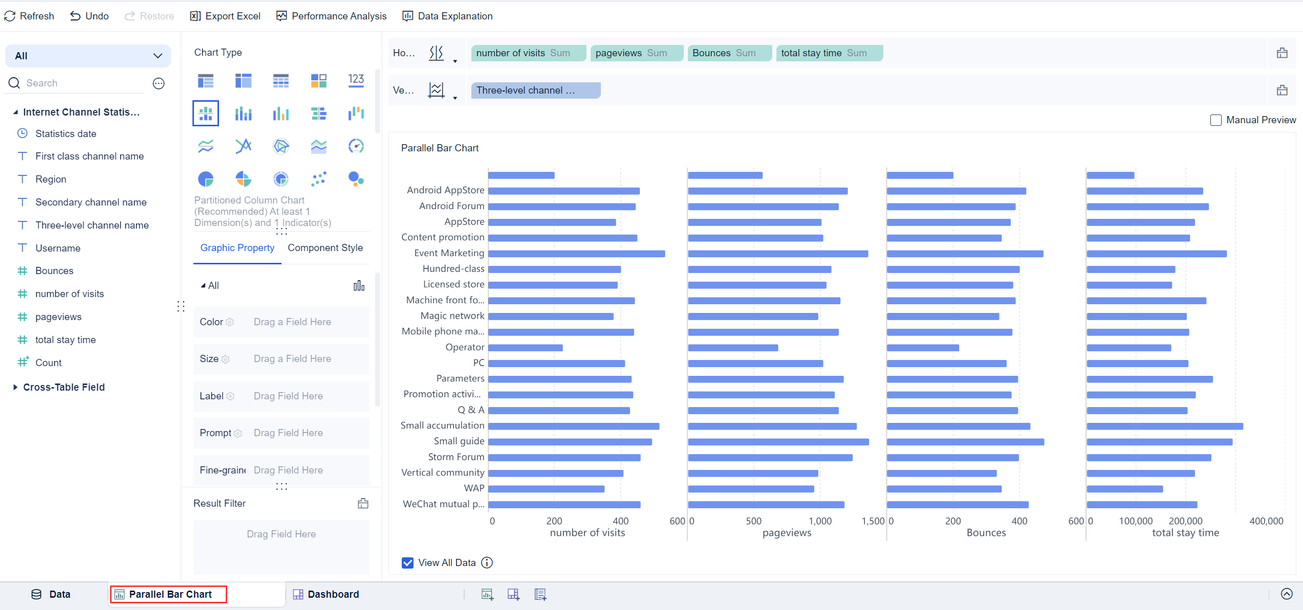The height and width of the screenshot is (610, 1303).
Task: Uncheck View All Data checkbox
Action: click(x=407, y=562)
